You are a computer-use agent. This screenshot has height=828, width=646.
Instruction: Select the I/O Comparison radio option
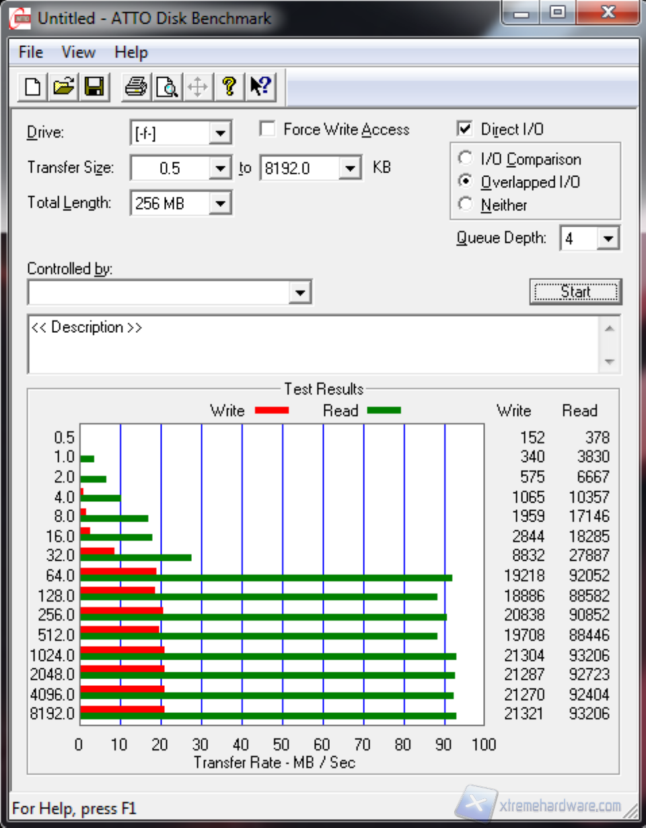coord(465,159)
